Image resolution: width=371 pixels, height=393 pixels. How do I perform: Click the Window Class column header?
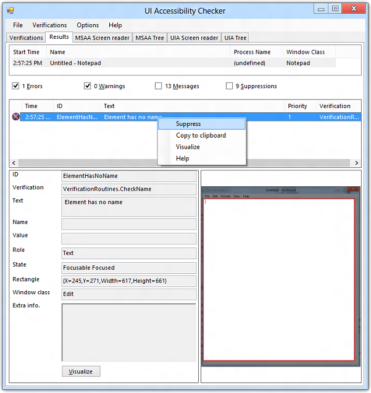click(309, 52)
